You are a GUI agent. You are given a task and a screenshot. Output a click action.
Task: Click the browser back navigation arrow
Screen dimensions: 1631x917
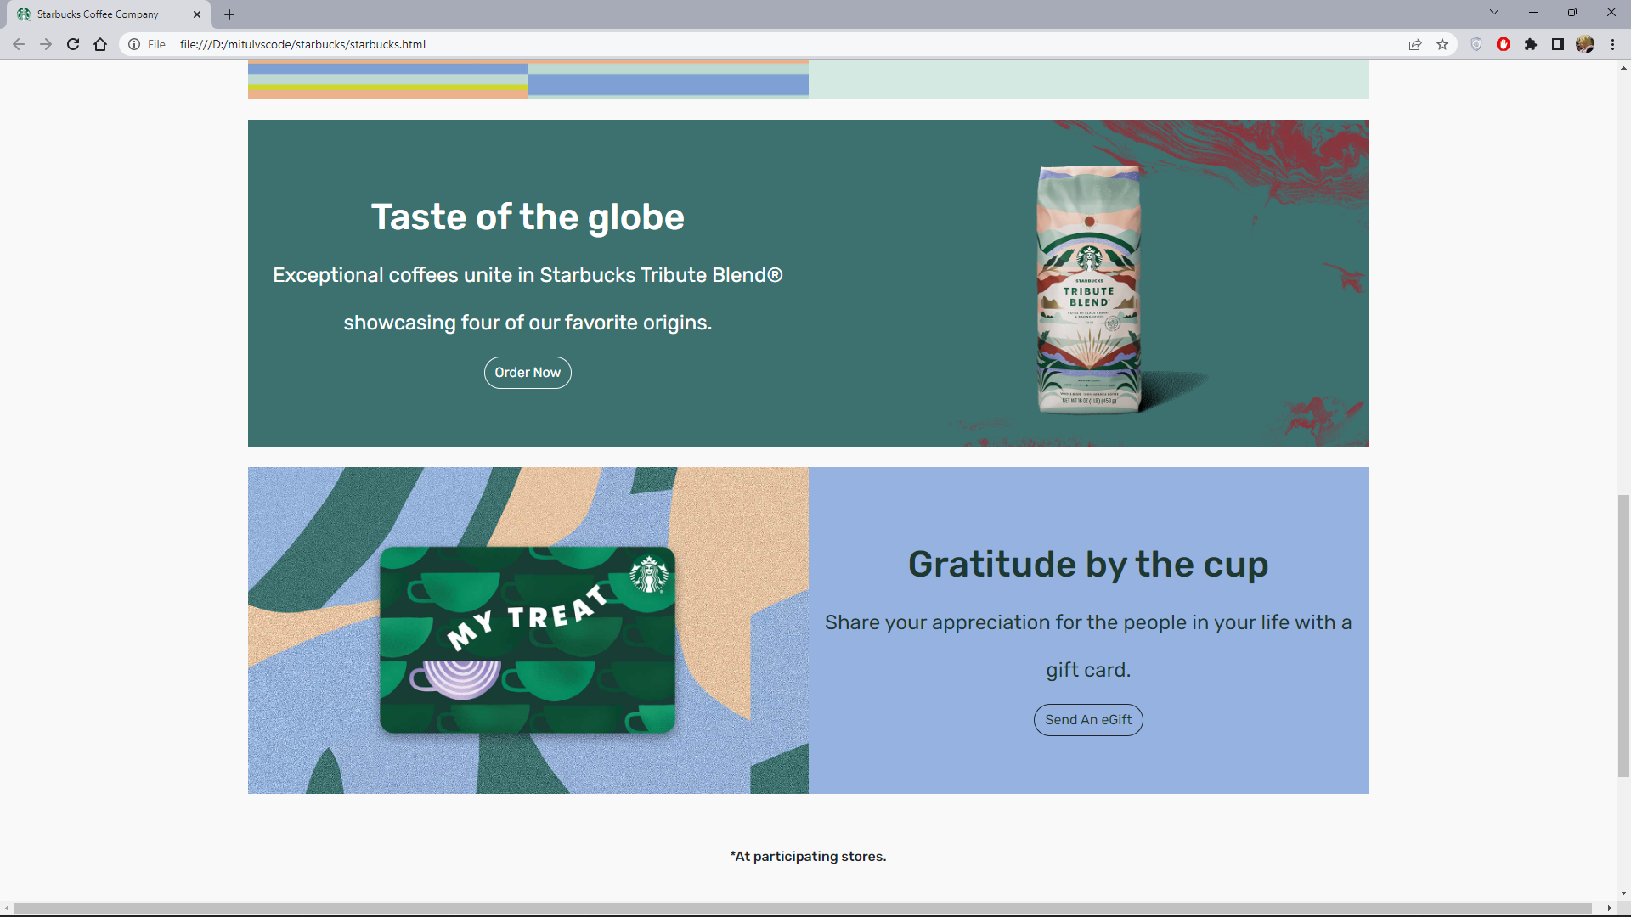tap(19, 44)
